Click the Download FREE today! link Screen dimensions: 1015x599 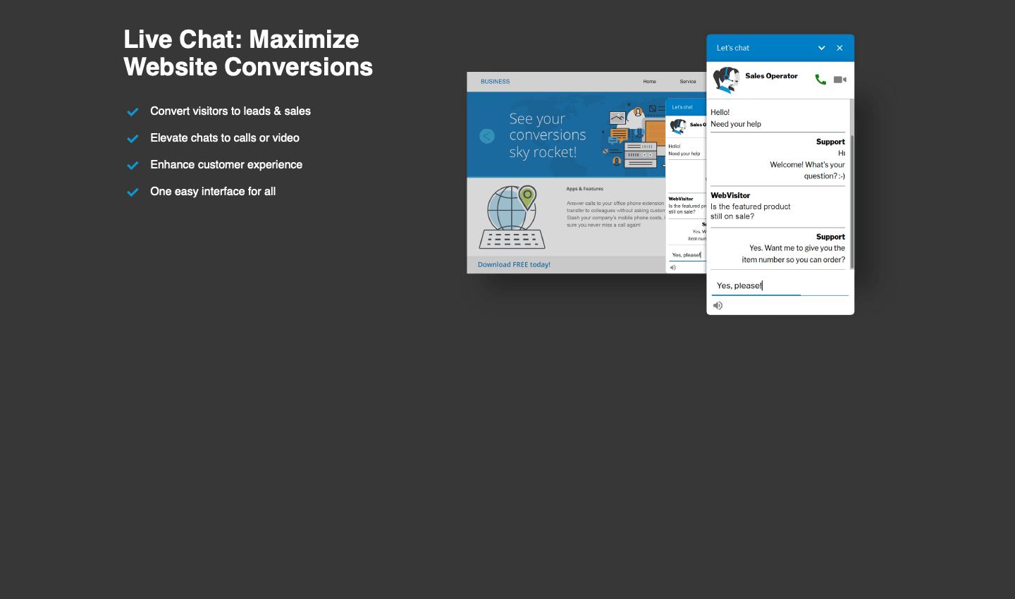coord(514,265)
